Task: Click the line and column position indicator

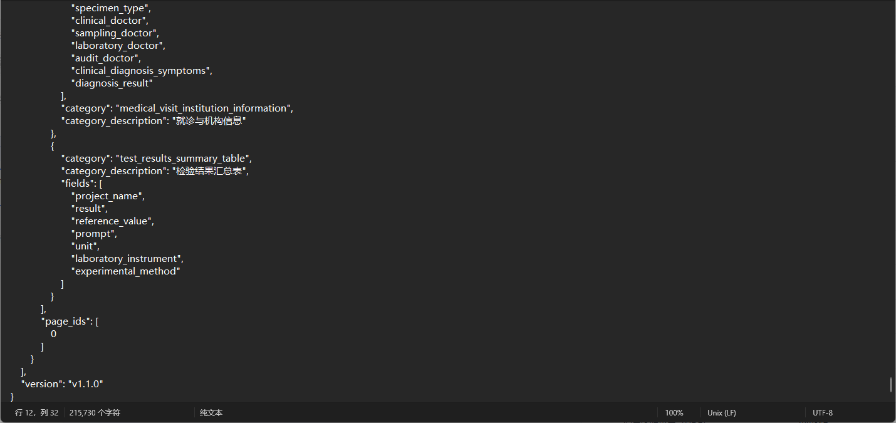Action: tap(36, 413)
